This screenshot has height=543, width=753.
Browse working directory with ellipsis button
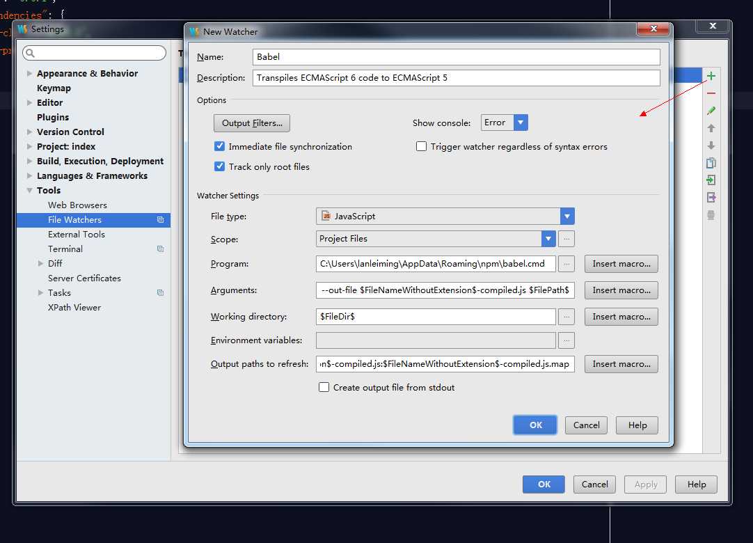566,317
